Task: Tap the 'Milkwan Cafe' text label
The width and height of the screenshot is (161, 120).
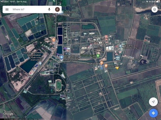Action: [x=114, y=66]
